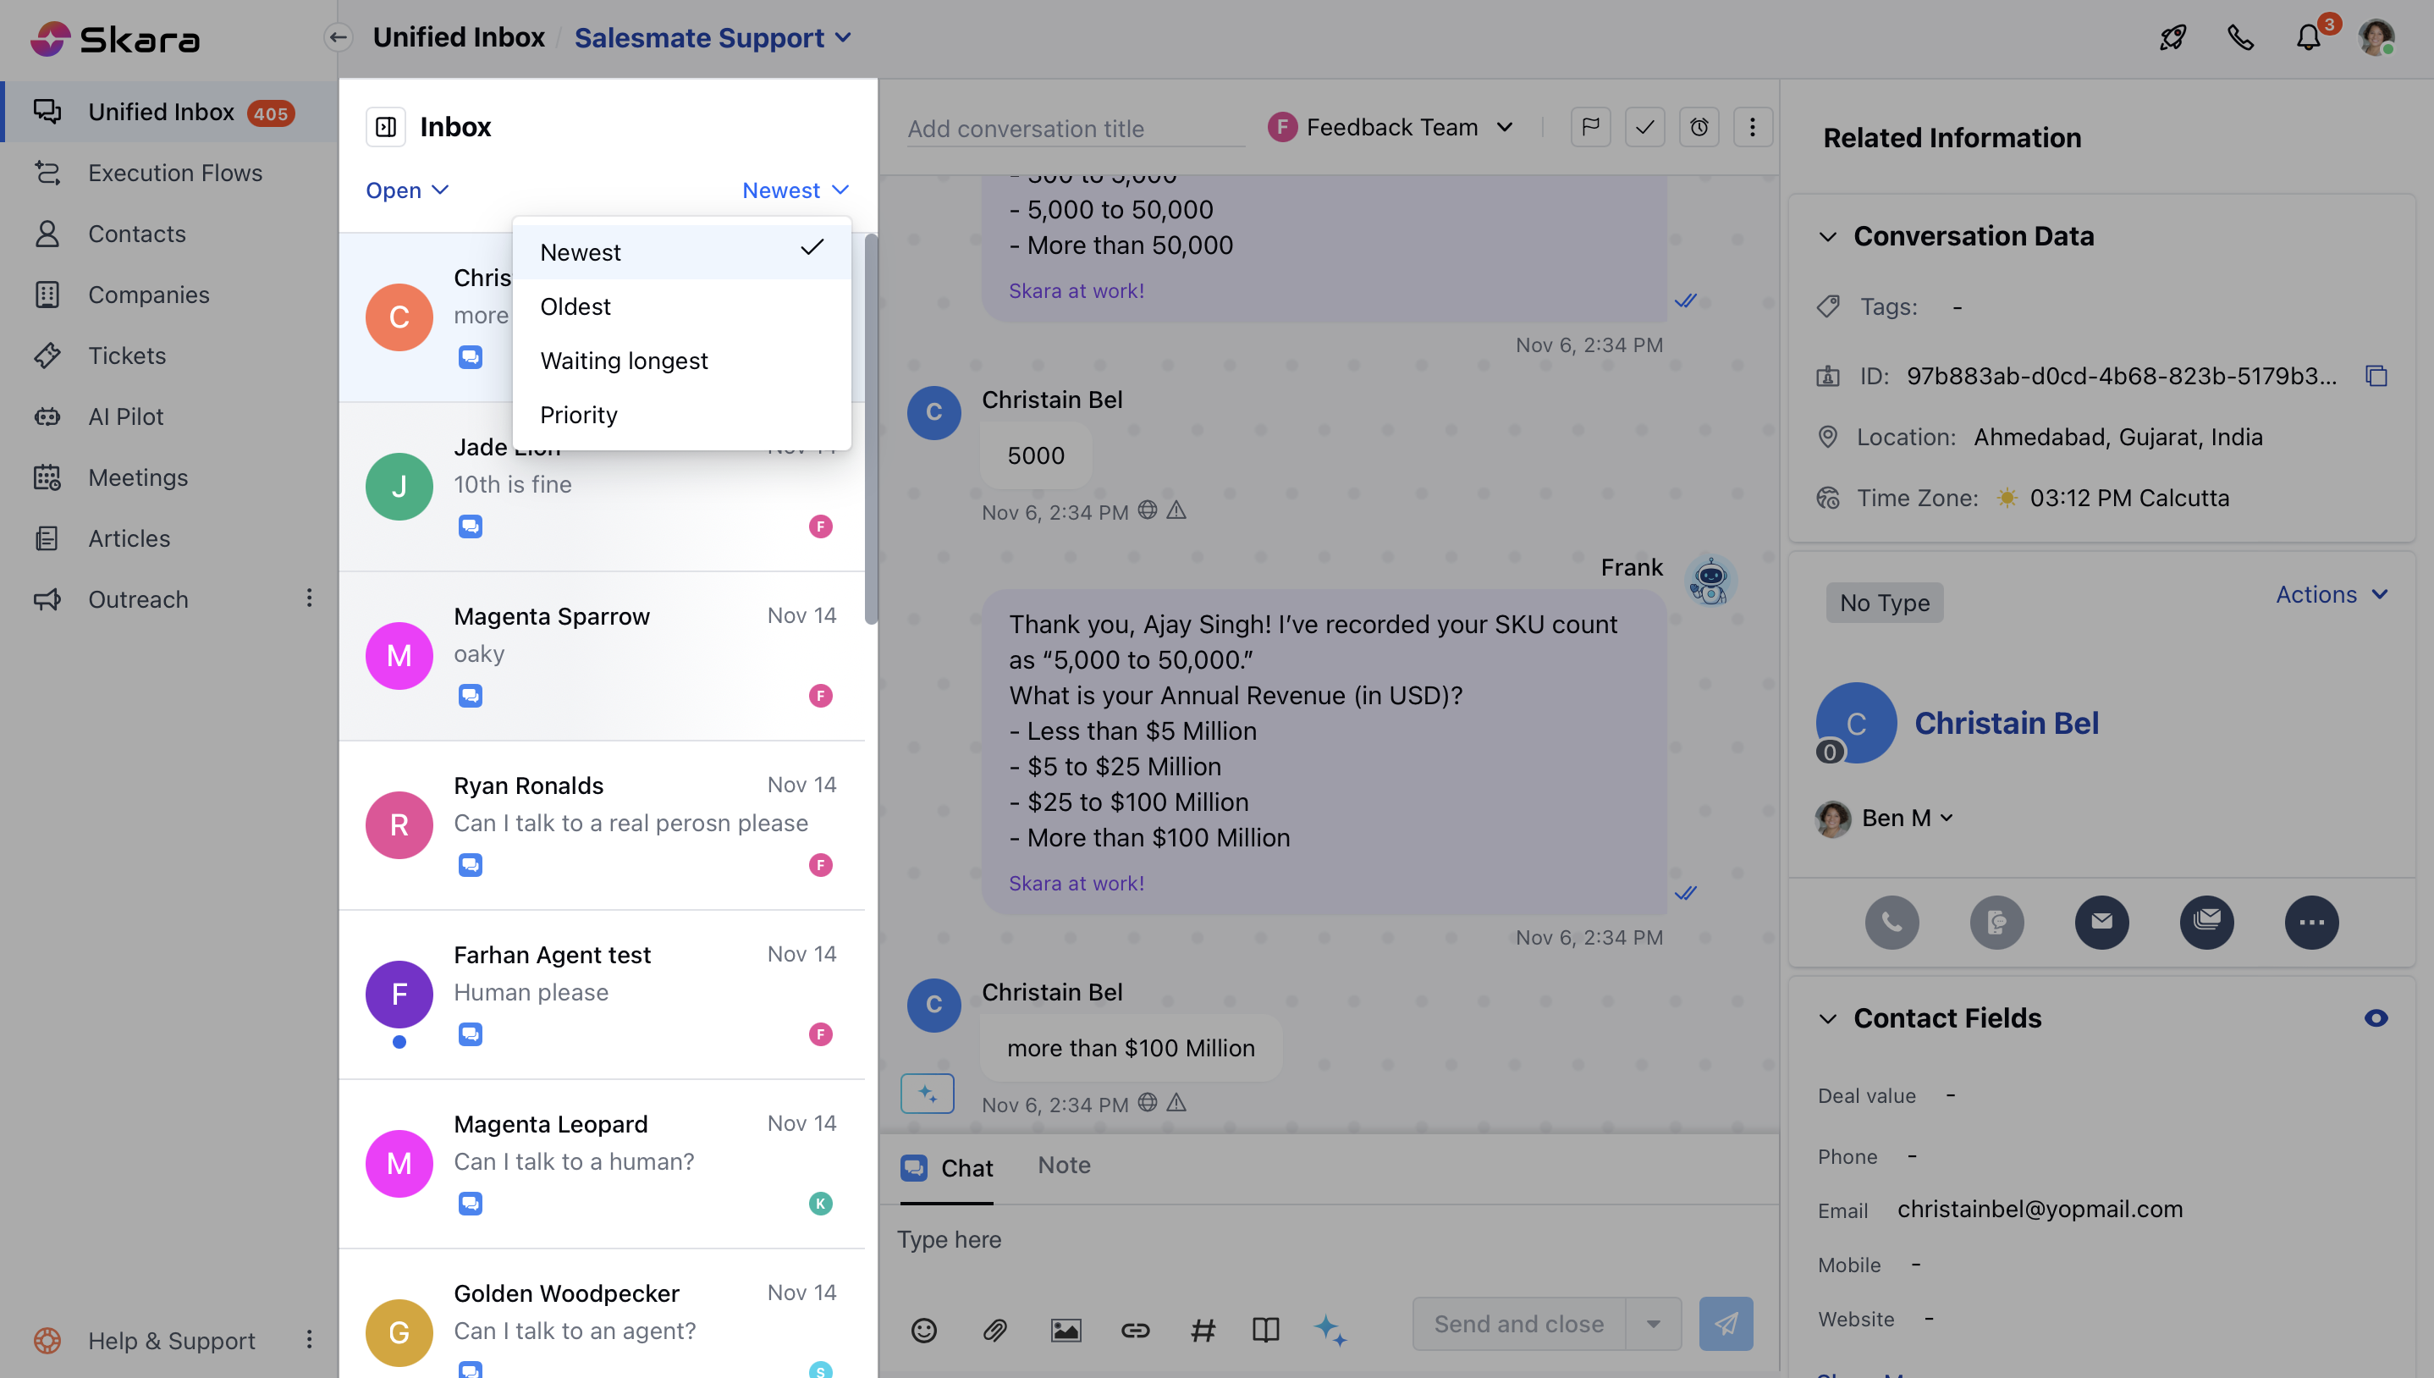Open the Feedback Team assignee dropdown
The width and height of the screenshot is (2434, 1378).
[x=1391, y=127]
